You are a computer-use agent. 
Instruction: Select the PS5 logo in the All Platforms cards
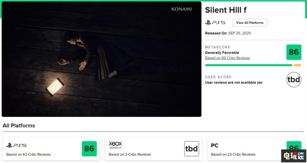[x=17, y=145]
